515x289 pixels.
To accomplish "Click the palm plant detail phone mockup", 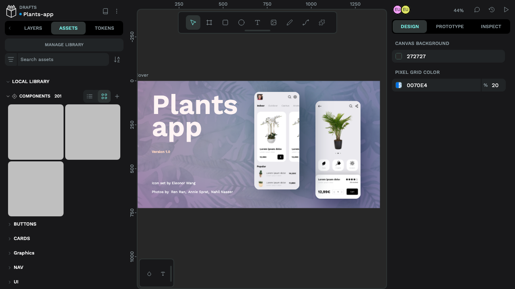I will 338,150.
